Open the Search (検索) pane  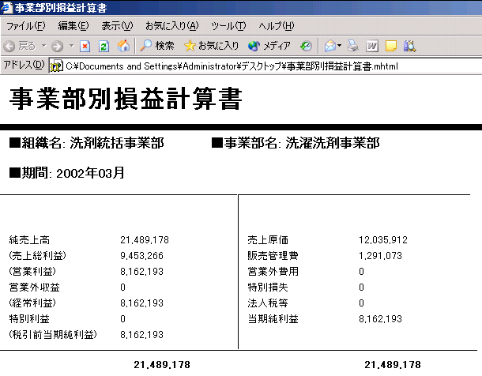tap(157, 46)
